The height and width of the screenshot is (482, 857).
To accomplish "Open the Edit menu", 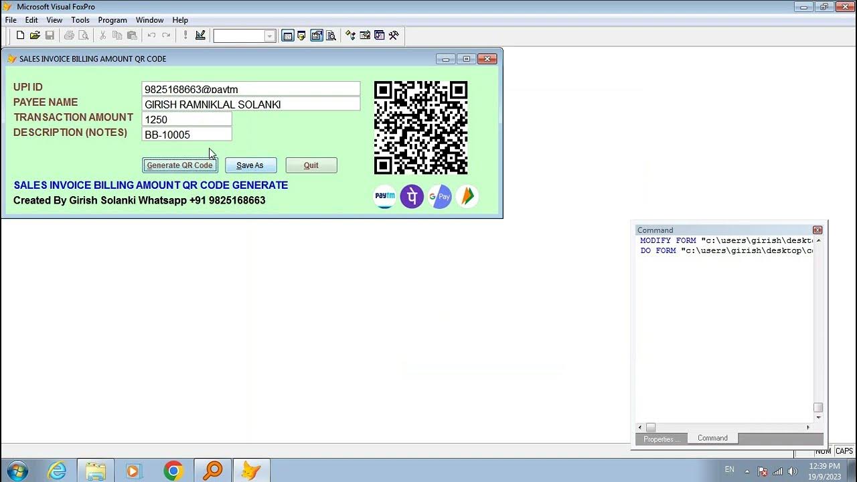I will point(31,20).
